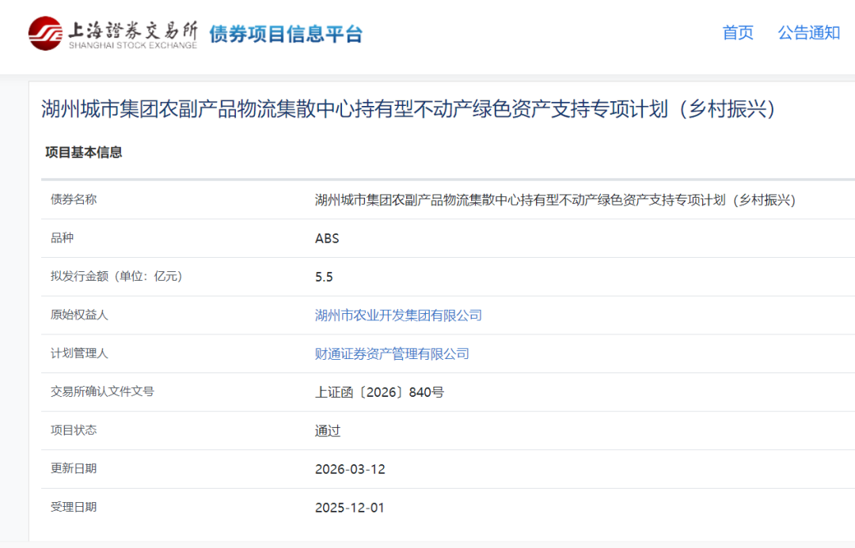Viewport: 855px width, 548px height.
Task: Click the 项目状态 label
Action: (x=74, y=430)
